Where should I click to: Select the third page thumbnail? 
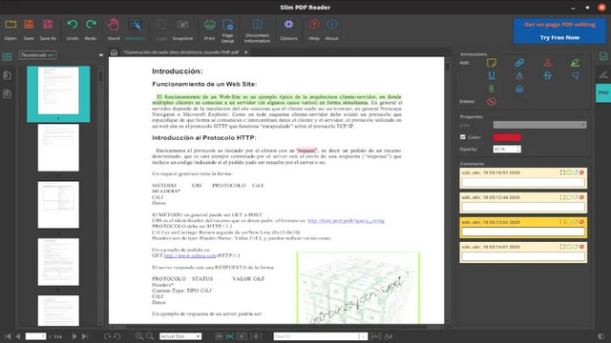58,205
